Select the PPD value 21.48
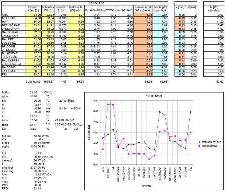 point(37,188)
